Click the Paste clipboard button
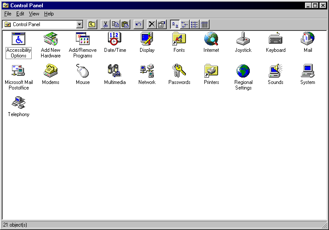This screenshot has height=230, width=329. [125, 24]
